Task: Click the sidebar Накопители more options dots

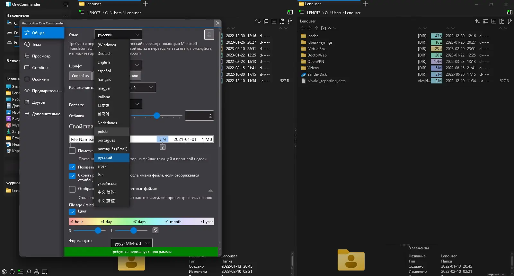Action: tap(66, 15)
